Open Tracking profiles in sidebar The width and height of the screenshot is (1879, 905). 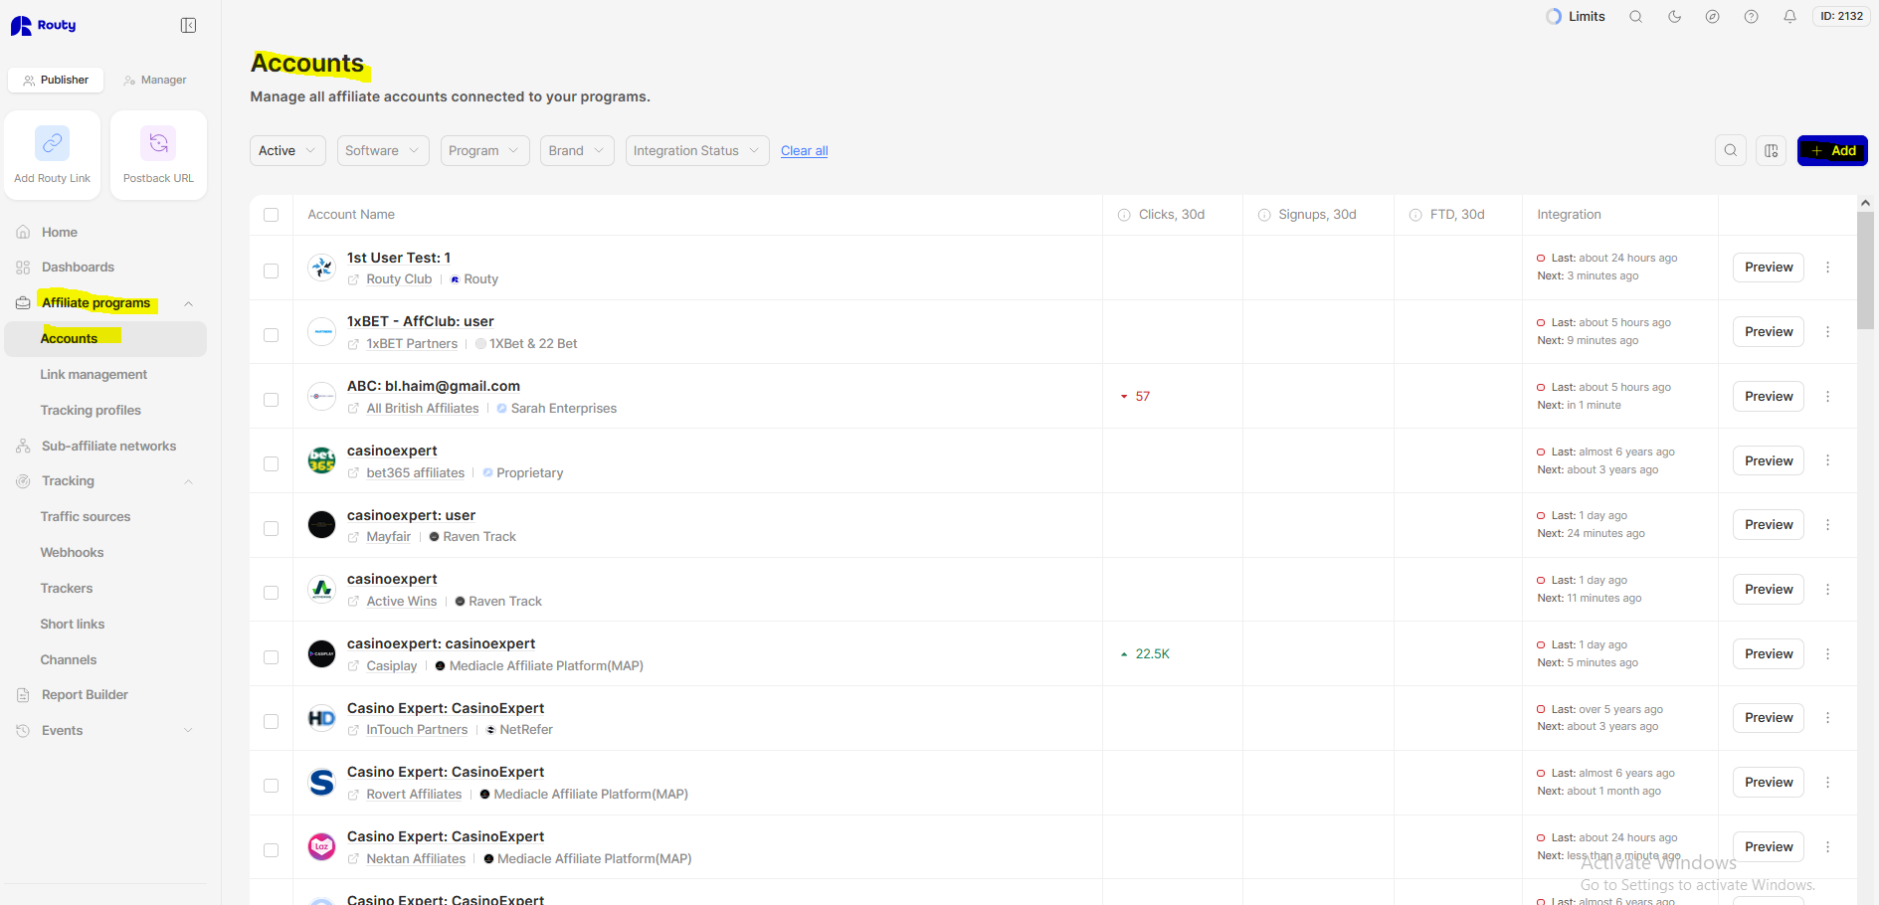click(91, 410)
